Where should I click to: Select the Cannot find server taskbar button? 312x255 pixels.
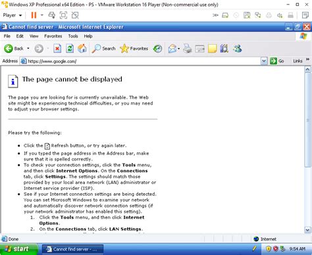(x=72, y=249)
